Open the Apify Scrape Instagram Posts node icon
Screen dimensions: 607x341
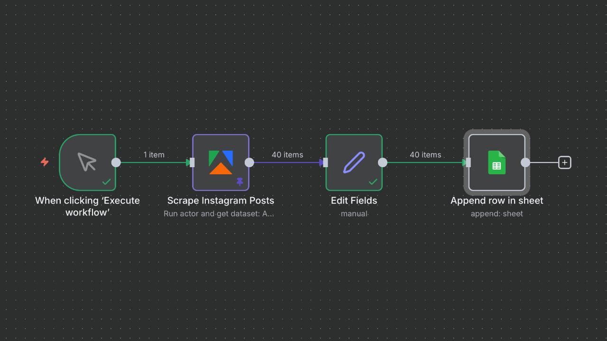click(221, 162)
